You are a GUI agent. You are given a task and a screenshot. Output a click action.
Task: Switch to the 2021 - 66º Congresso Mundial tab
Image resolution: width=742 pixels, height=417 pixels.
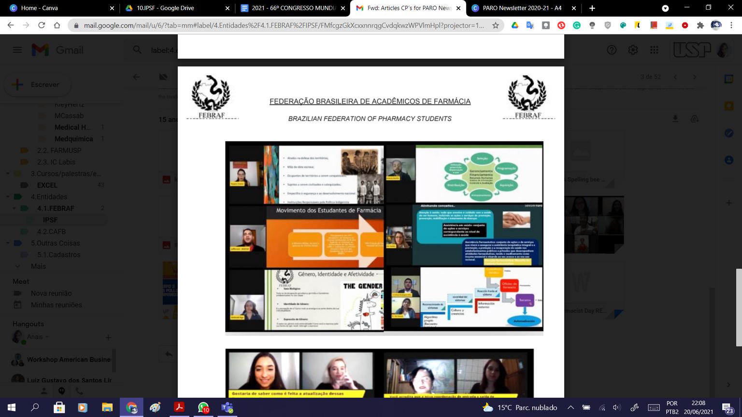pyautogui.click(x=293, y=8)
